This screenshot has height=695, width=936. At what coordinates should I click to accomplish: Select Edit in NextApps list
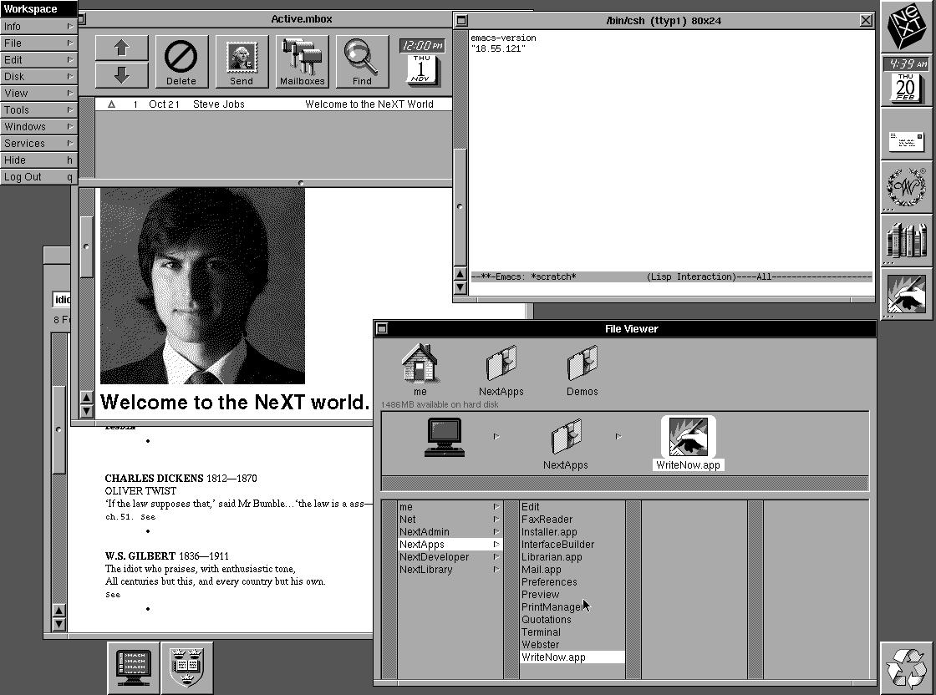pos(572,507)
